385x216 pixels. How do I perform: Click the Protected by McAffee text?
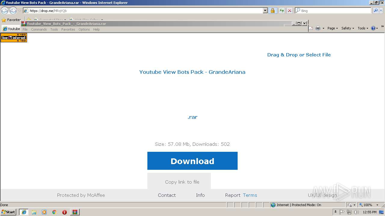point(81,195)
